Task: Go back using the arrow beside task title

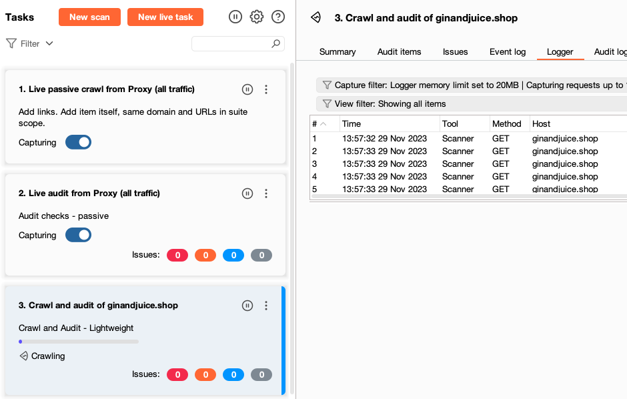Action: [314, 18]
